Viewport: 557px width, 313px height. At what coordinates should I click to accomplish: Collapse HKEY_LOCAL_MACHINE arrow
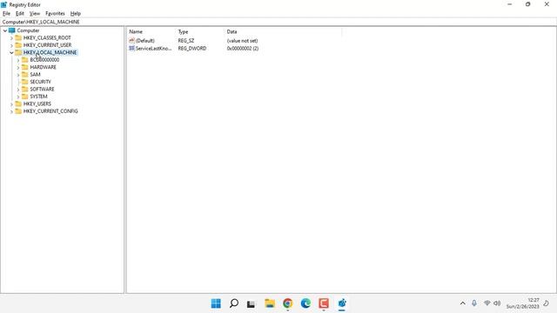11,52
